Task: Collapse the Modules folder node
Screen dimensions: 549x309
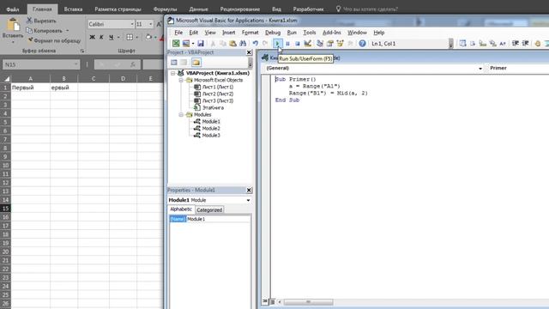Action: click(x=181, y=114)
